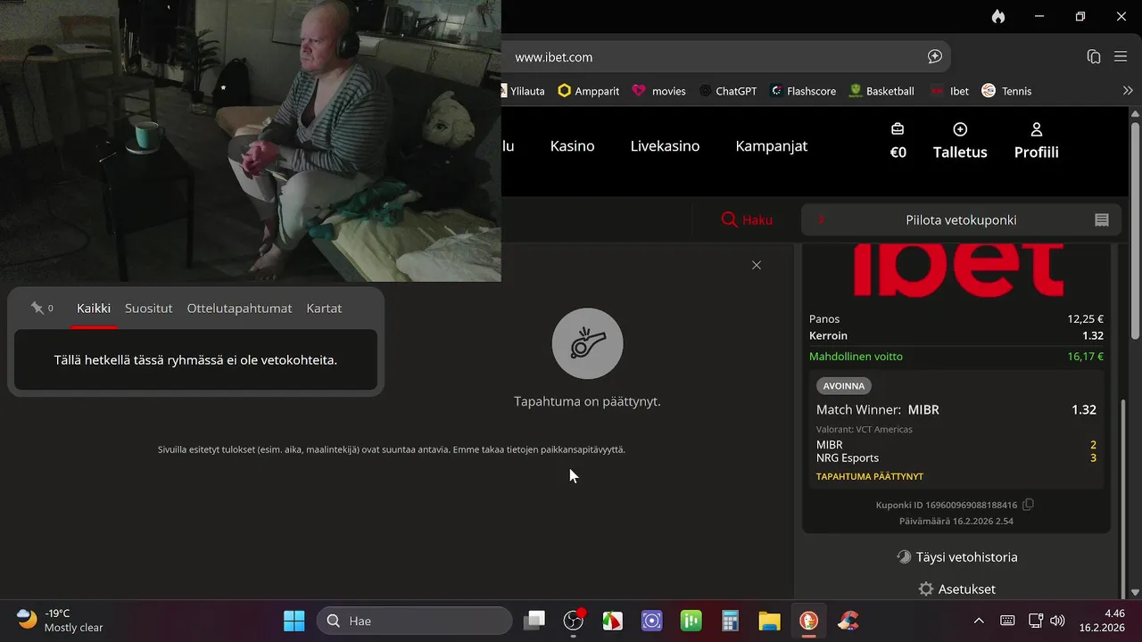The image size is (1142, 642).
Task: Open Asetukset betslip settings
Action: 956,589
